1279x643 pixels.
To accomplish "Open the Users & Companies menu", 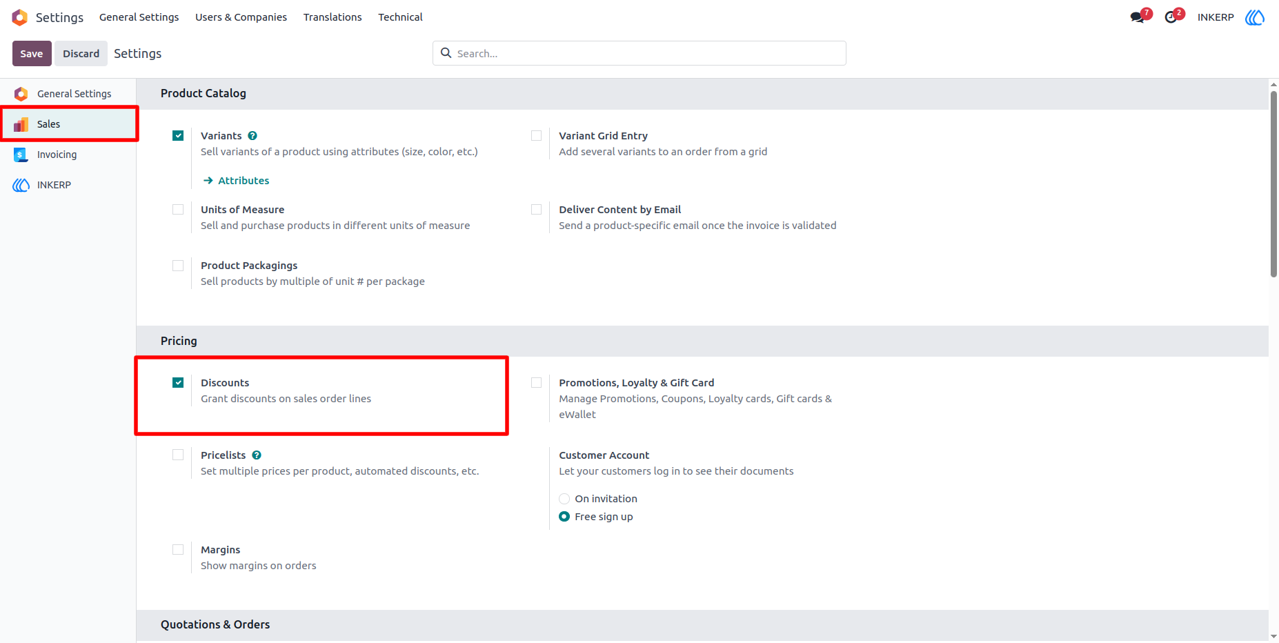I will [241, 17].
